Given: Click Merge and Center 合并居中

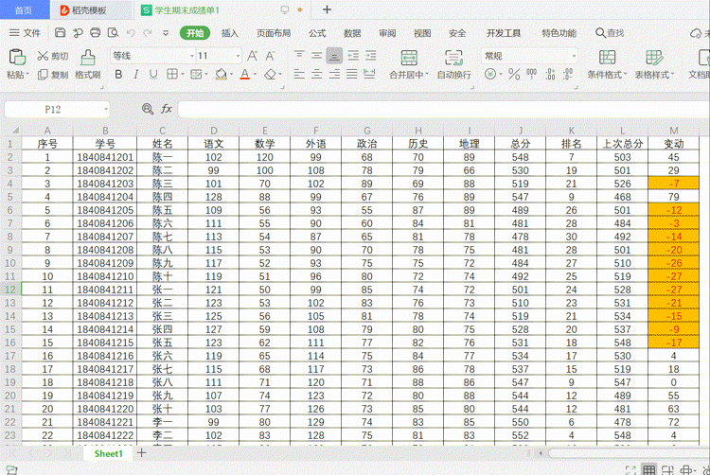Looking at the screenshot, I should (x=408, y=64).
